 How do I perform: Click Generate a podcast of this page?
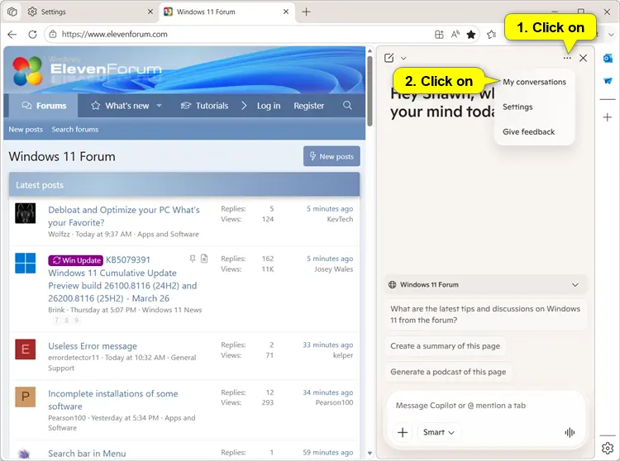pos(448,372)
